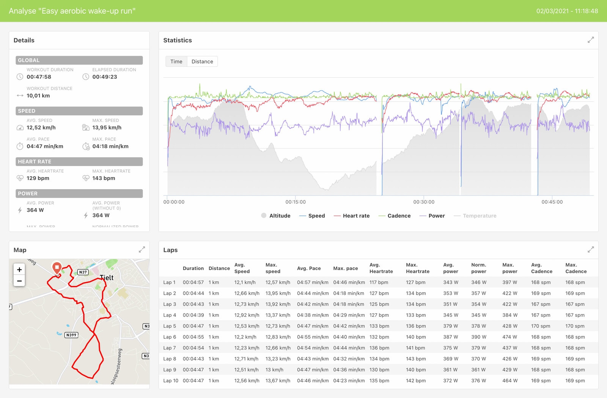Select the Time tab in Statistics
The width and height of the screenshot is (607, 398).
tap(176, 61)
